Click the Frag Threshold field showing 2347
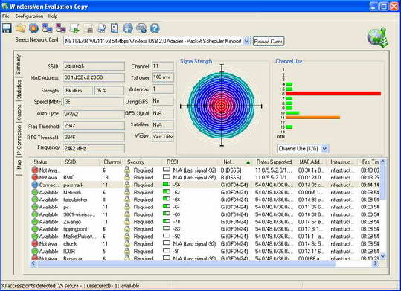 (94, 126)
